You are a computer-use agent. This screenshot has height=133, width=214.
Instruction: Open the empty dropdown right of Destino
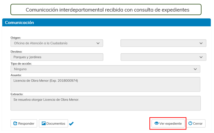coord(163,57)
